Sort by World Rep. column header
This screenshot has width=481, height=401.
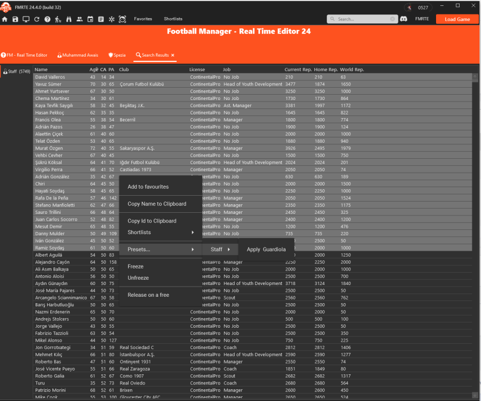point(352,70)
